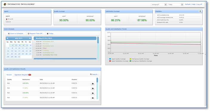This screenshot has height=111, width=210.
Task: Click the Satisfaction column header
Action: click(x=26, y=80)
